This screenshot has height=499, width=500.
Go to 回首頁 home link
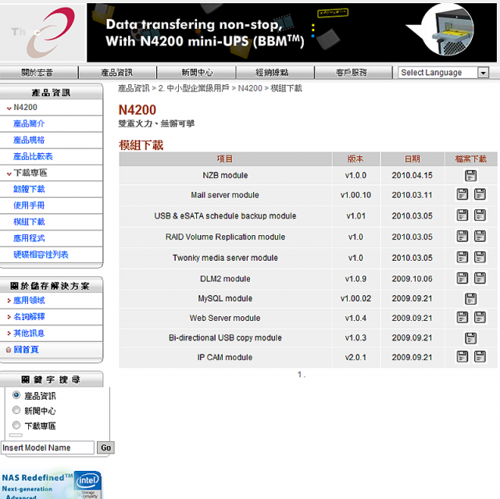(26, 350)
